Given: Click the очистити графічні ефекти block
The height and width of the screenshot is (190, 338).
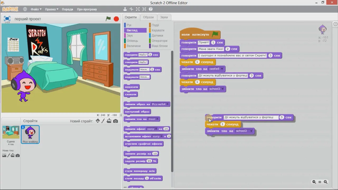Looking at the screenshot, I should pyautogui.click(x=144, y=144).
